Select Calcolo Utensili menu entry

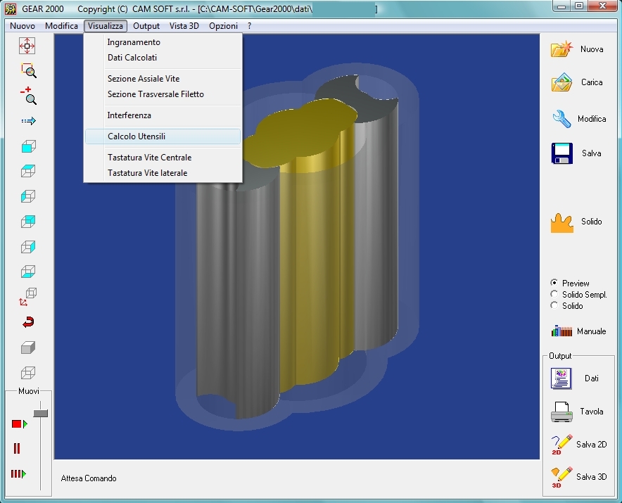(163, 136)
